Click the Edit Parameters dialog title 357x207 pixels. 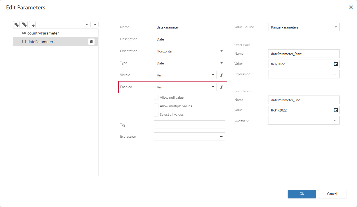tap(26, 7)
